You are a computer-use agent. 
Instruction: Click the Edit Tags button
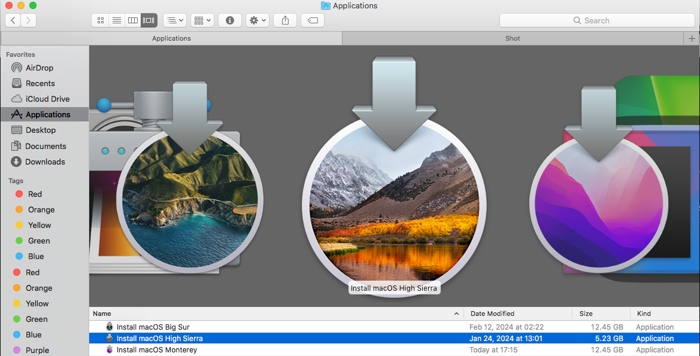coord(313,20)
